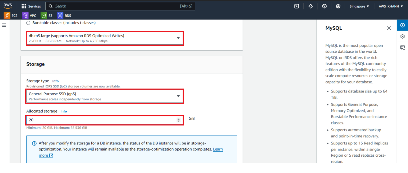Click the 'Provisioned IOPS SSD (io2)' notice text

[x=73, y=86]
